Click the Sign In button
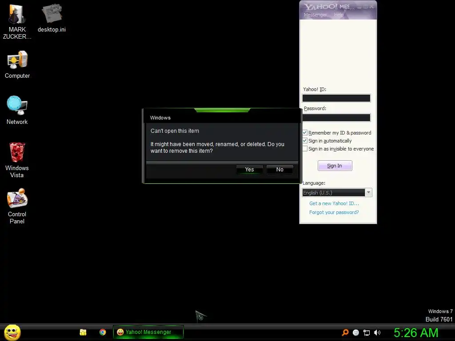This screenshot has height=341, width=455. click(x=335, y=166)
